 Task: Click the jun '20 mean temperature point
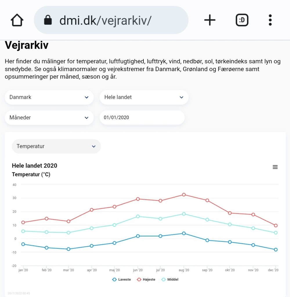tap(138, 216)
